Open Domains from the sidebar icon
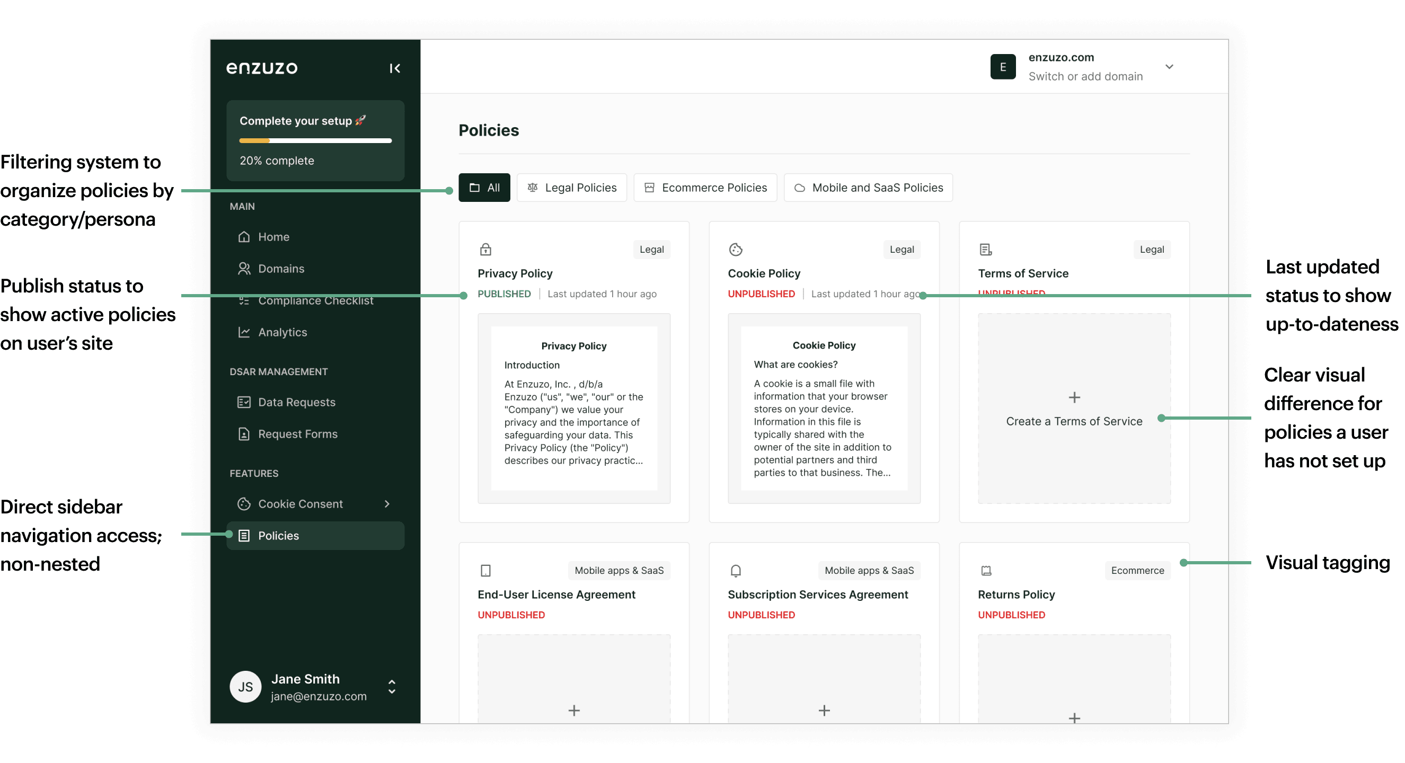Viewport: 1405px width, 763px height. click(244, 268)
